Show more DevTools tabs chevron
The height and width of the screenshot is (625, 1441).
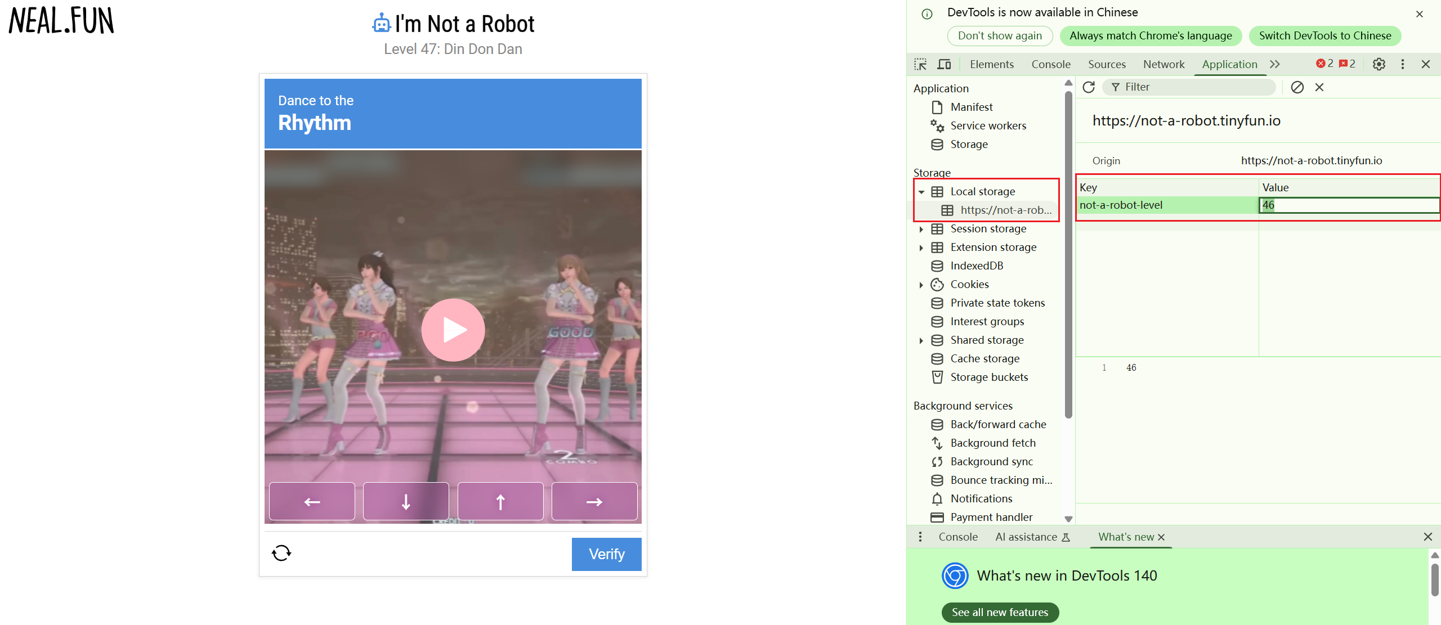(1275, 64)
